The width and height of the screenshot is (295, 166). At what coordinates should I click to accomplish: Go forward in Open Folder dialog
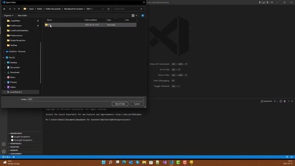[10, 9]
